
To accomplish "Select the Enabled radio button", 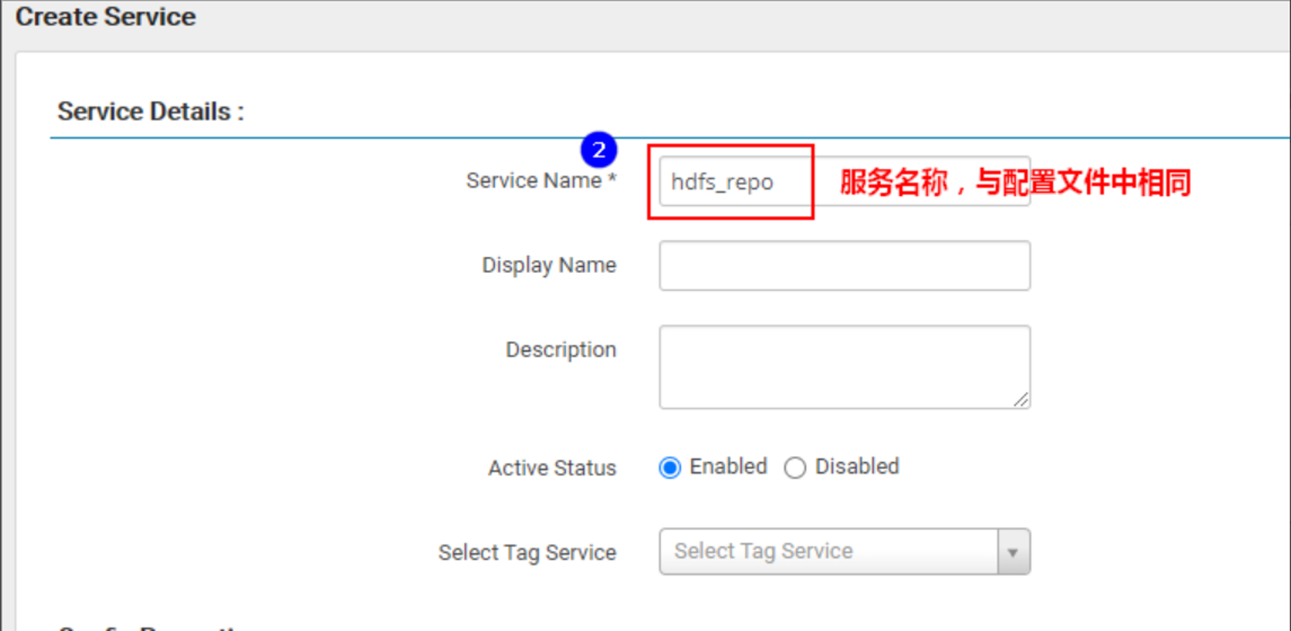I will [x=669, y=467].
